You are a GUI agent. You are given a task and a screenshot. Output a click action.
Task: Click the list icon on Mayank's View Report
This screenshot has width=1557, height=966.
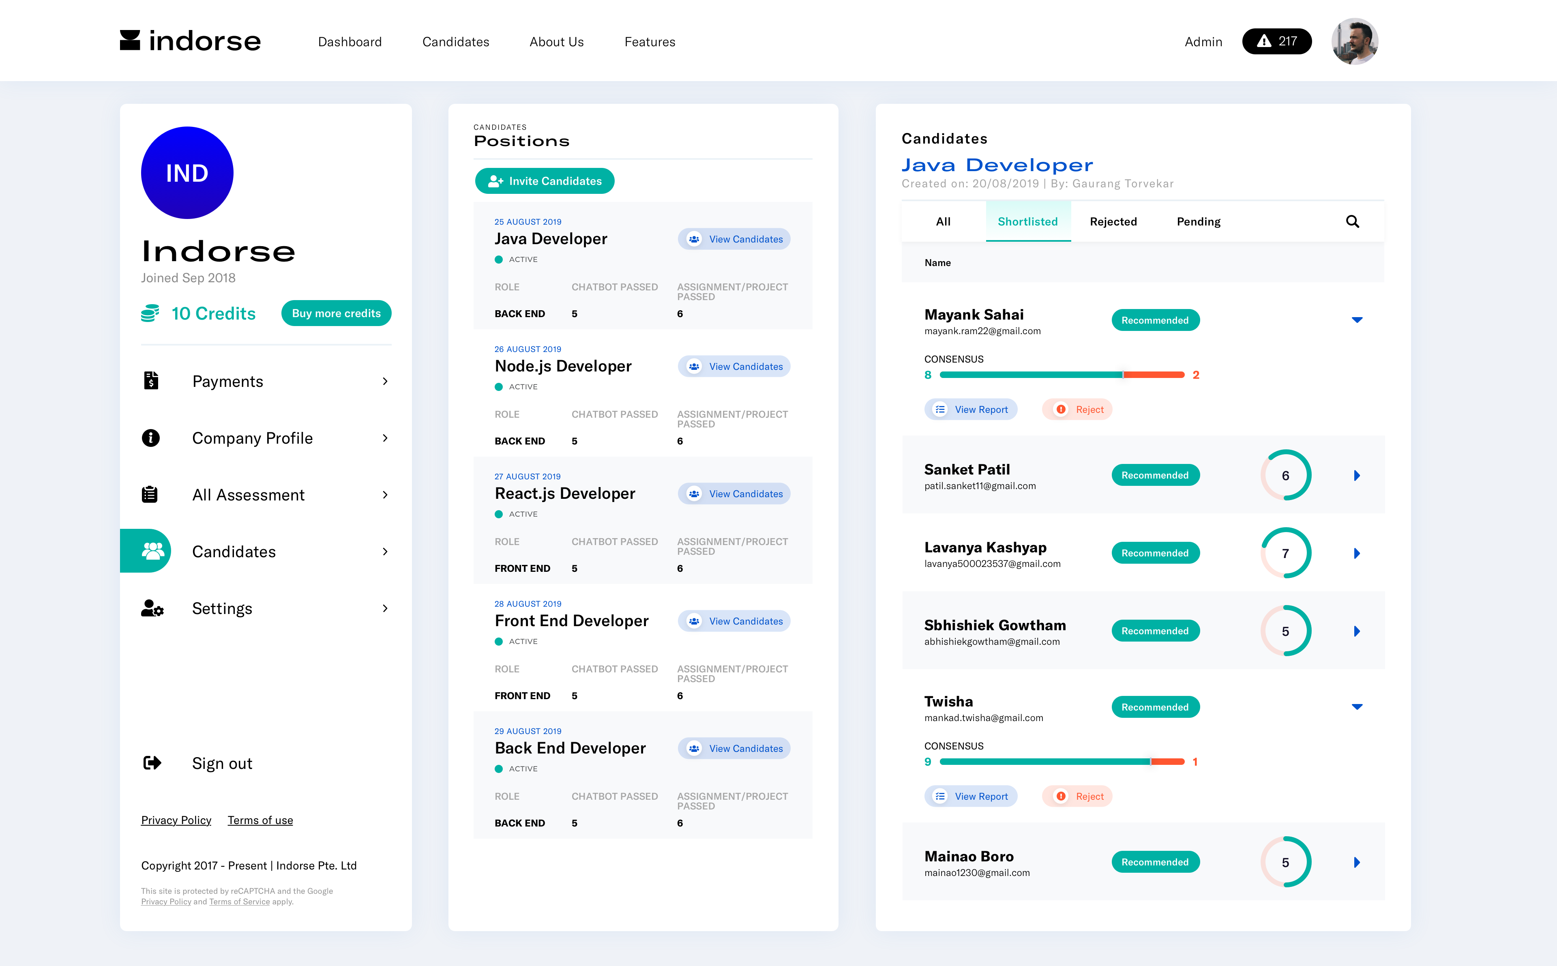pos(940,410)
